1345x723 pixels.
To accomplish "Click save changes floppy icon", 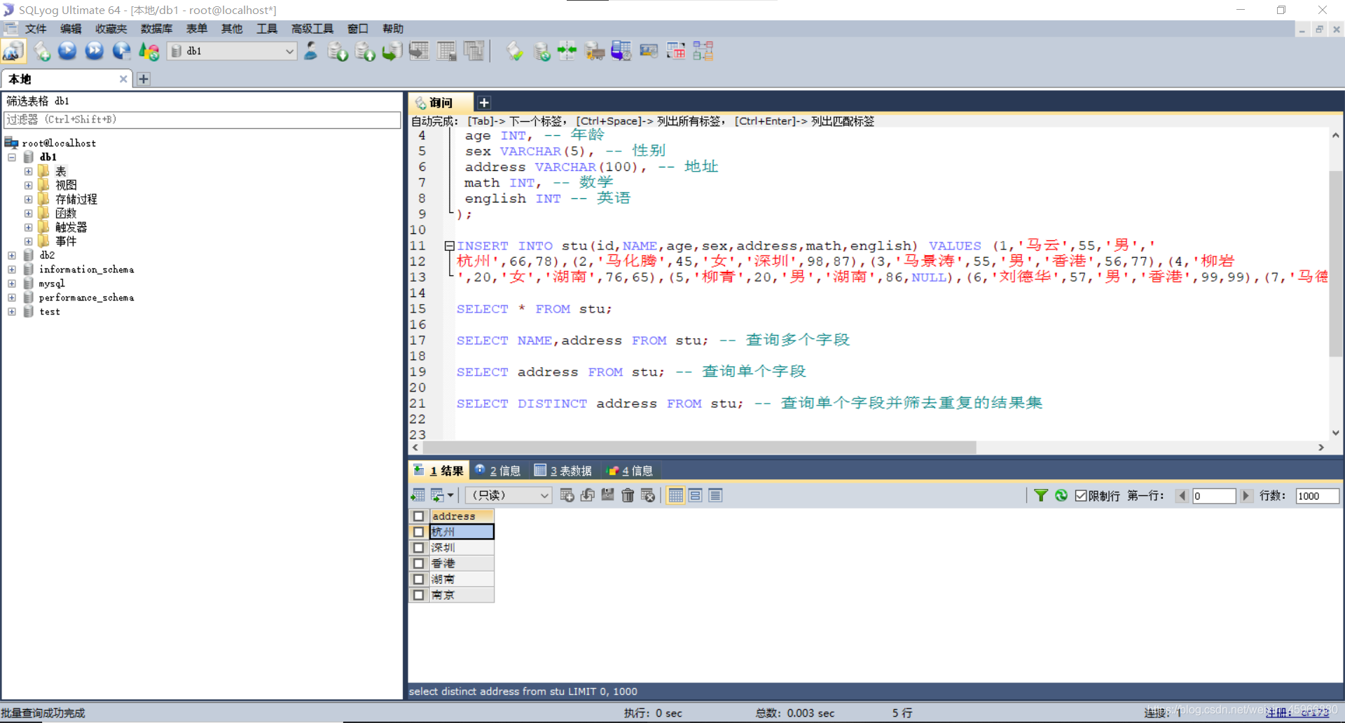I will coord(607,495).
